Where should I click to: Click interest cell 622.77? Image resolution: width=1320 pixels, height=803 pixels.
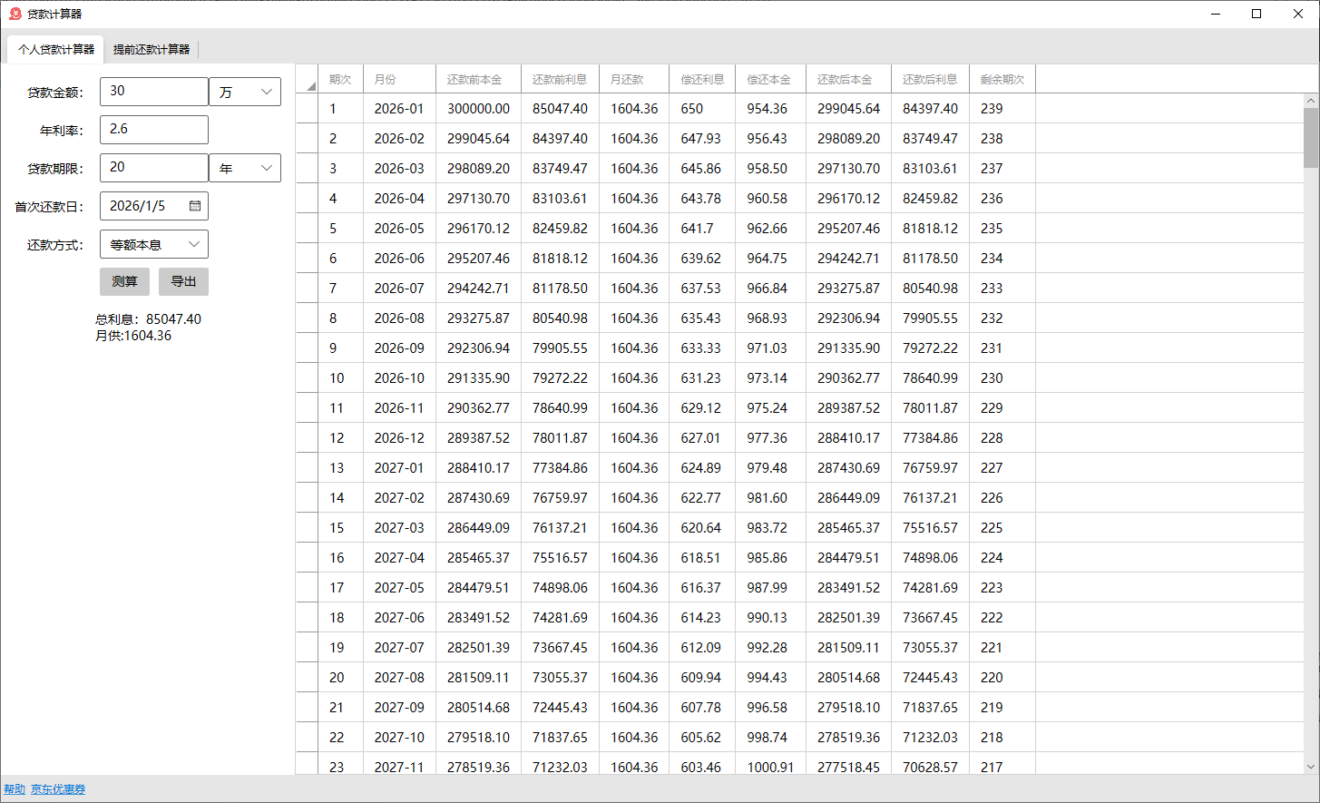(702, 497)
